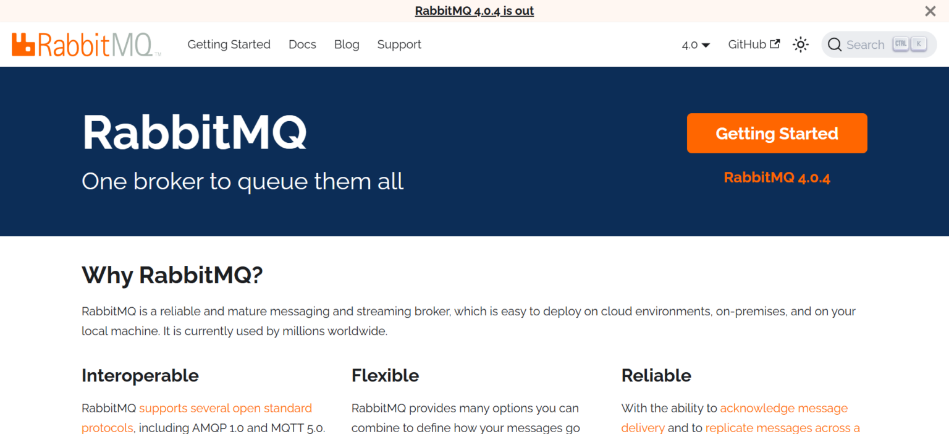Open the Support page
The image size is (949, 434).
point(399,44)
